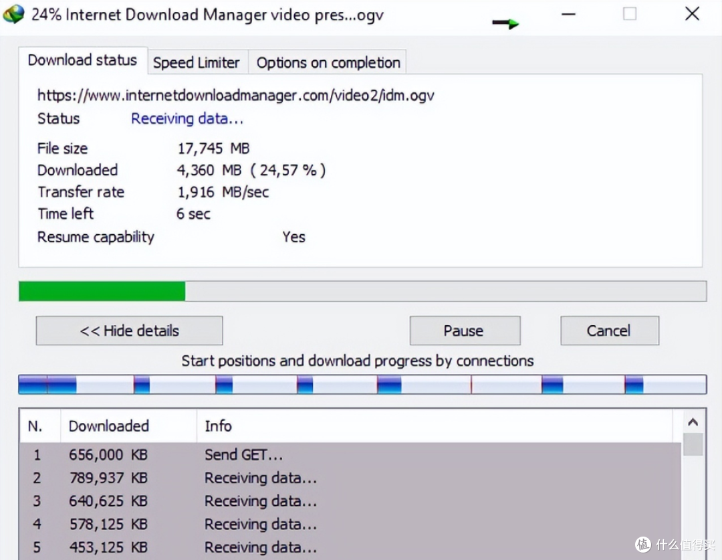Viewport: 722px width, 560px height.
Task: Switch to the Download status tab
Action: pos(82,60)
